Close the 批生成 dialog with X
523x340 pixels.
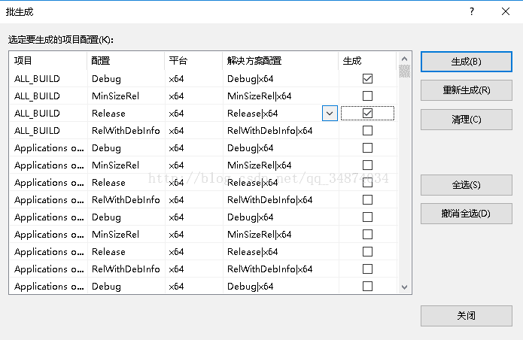[506, 12]
